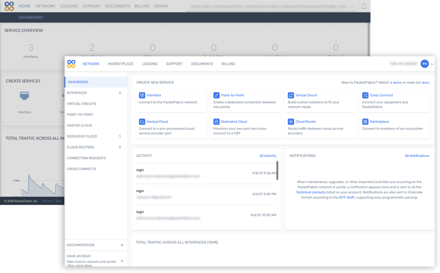
Task: Click the PacketFabric logo in the back window
Action: 9,6
